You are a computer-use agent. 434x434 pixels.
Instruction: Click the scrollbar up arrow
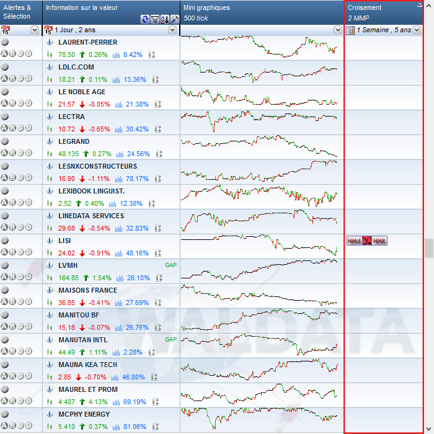(429, 6)
